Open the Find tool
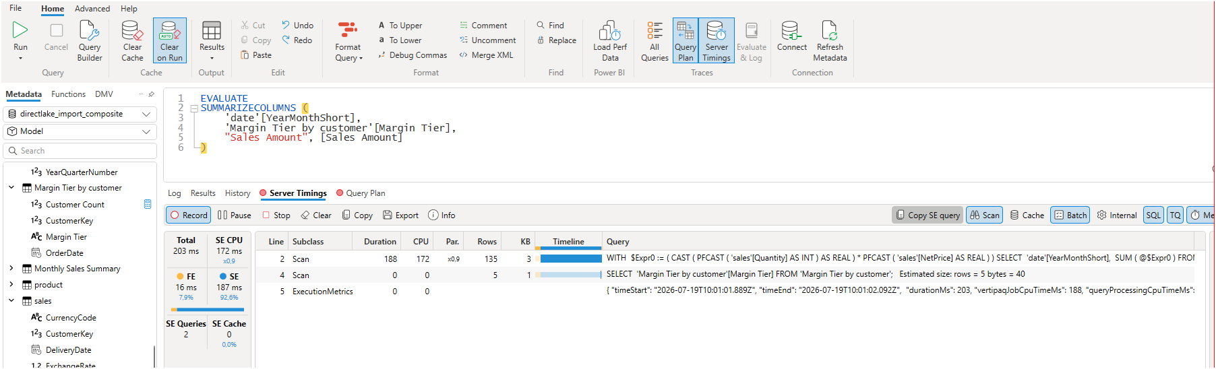 (x=551, y=26)
